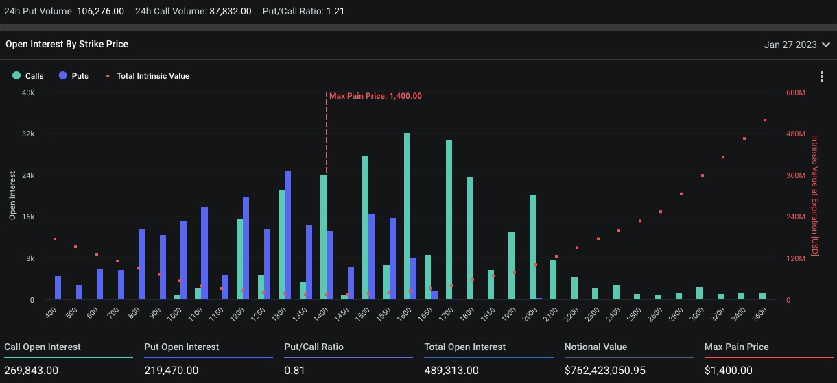Screen dimensions: 837x383
Task: Click the green Calls legend circle
Action: click(16, 76)
